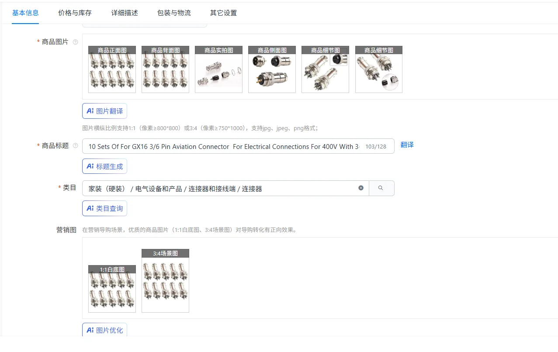Click the AI 图片翻译 button
This screenshot has height=352, width=558.
104,111
